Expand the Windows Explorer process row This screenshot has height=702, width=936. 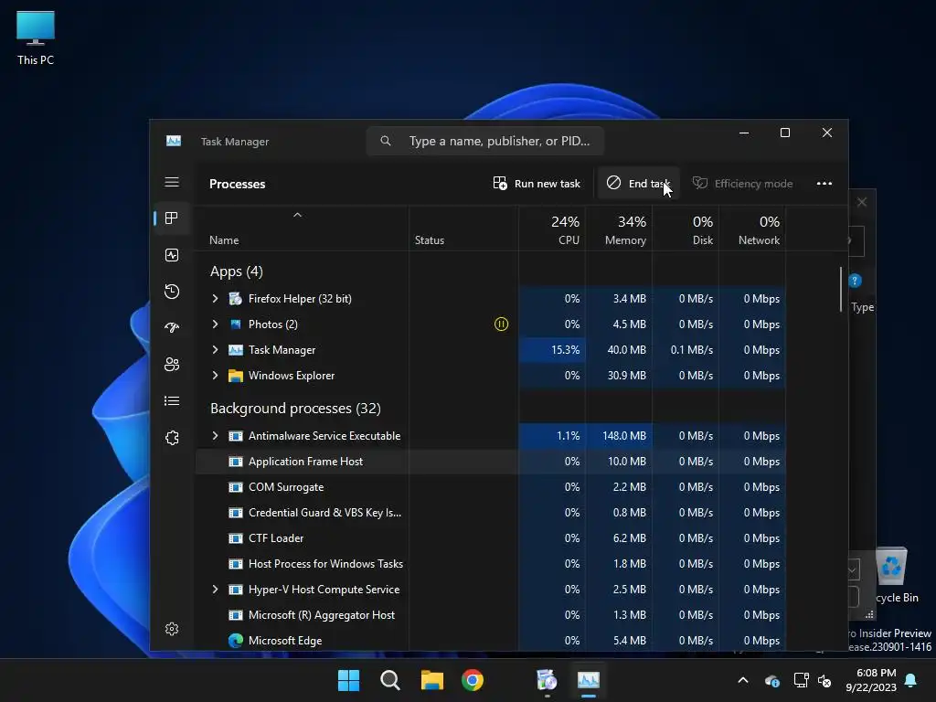(216, 376)
